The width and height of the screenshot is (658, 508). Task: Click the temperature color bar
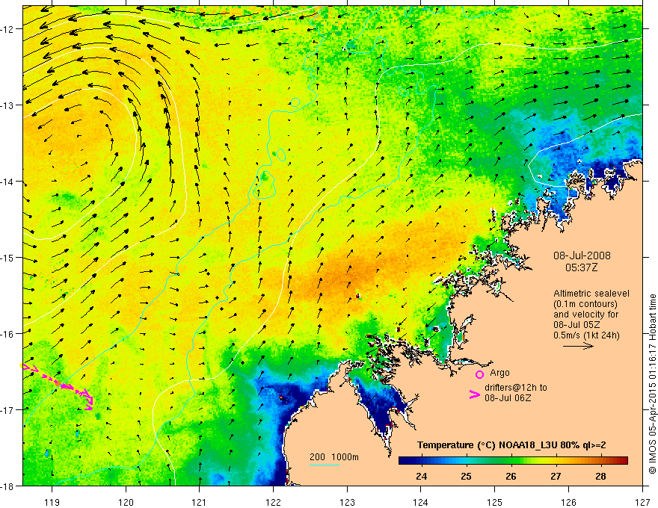tap(513, 460)
